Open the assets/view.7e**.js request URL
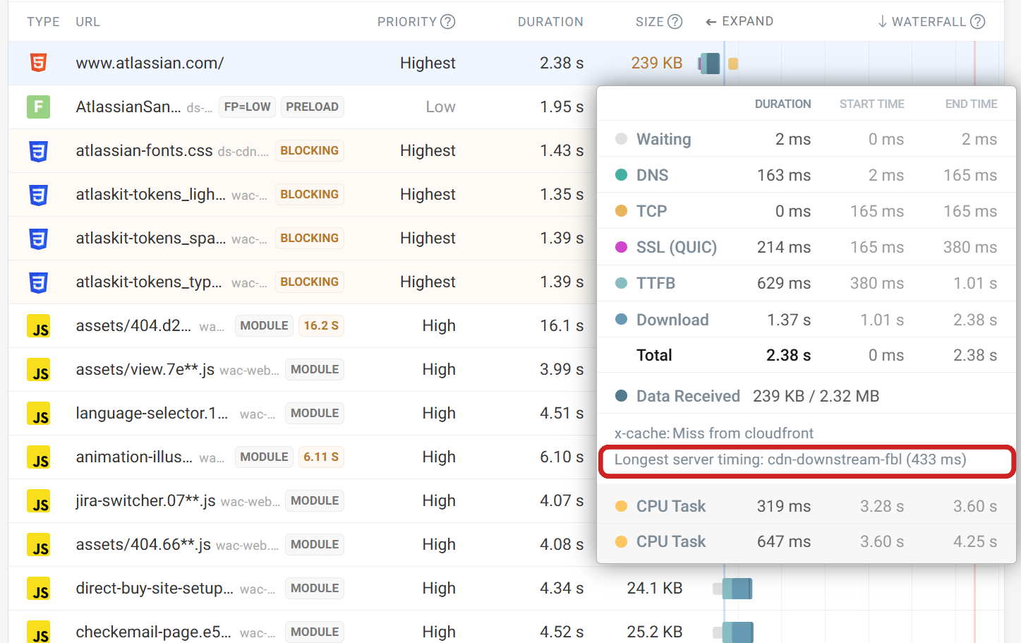 point(145,369)
